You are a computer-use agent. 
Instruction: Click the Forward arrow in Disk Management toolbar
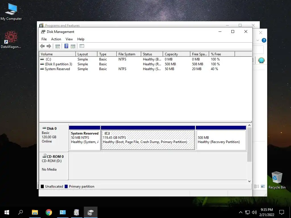[49, 46]
